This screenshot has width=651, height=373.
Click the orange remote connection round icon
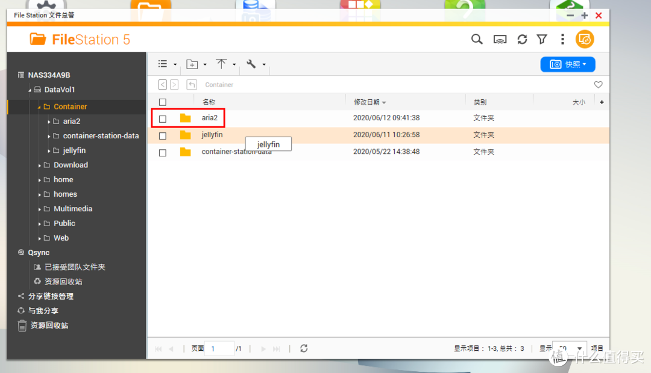(585, 39)
